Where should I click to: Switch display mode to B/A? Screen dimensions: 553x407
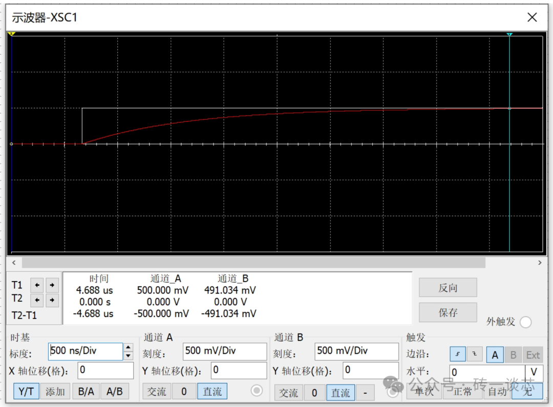coord(86,392)
